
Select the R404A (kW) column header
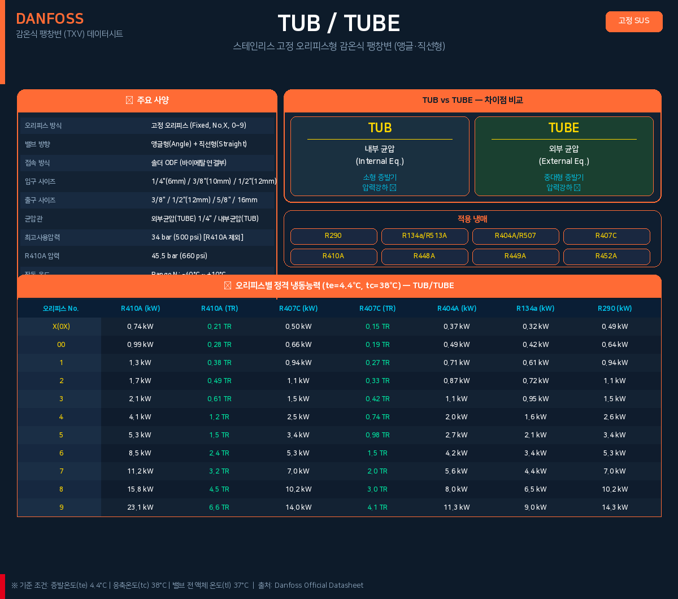coord(457,309)
